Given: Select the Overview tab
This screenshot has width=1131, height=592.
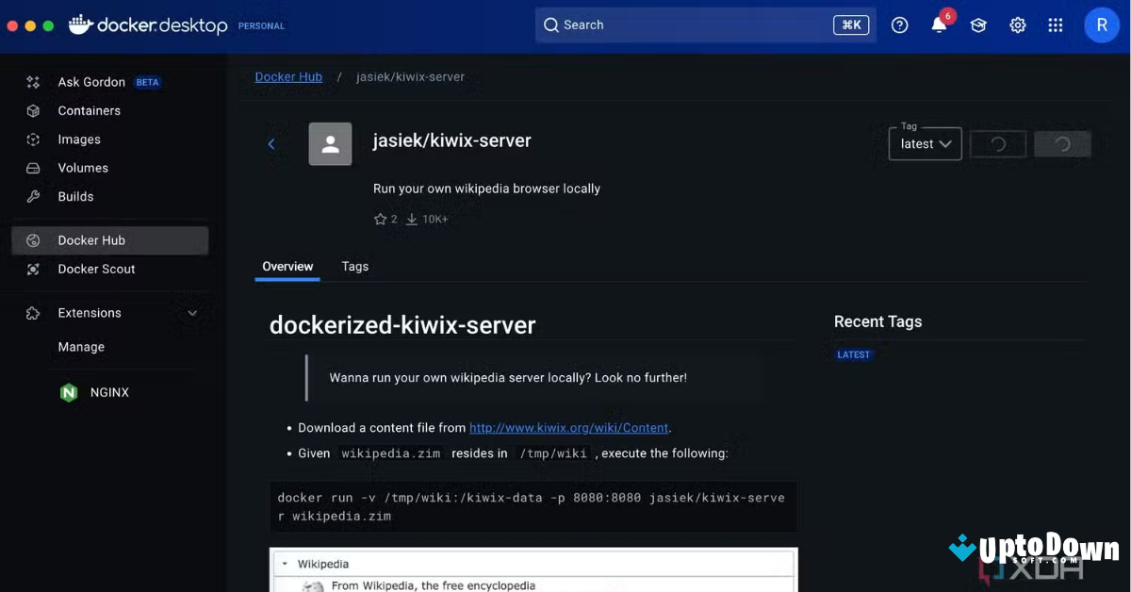Looking at the screenshot, I should coord(287,267).
